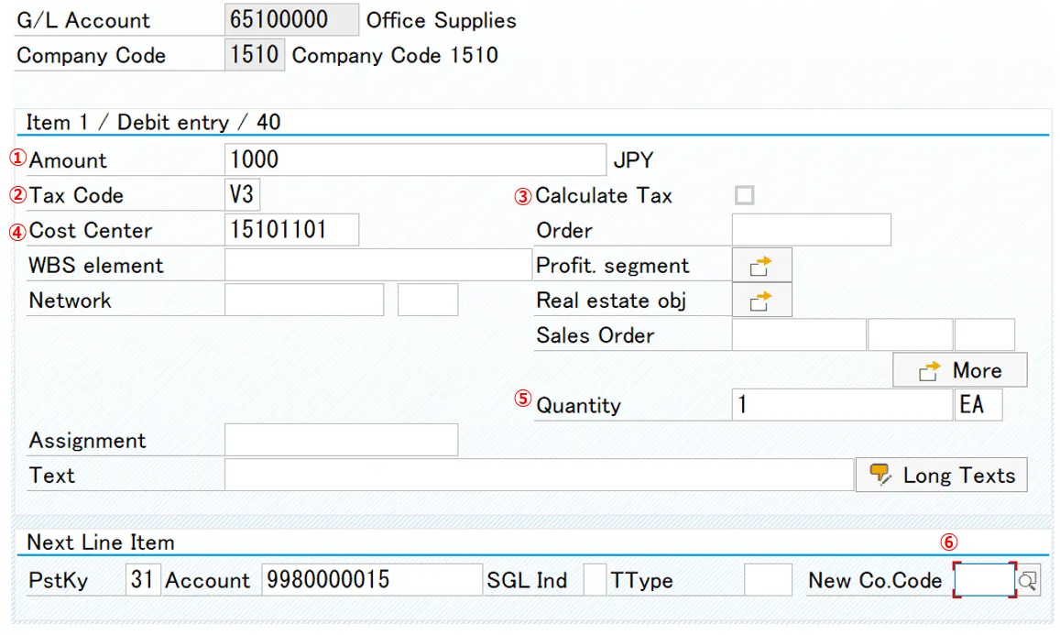
Task: Click the PstKy field showing 31
Action: coord(145,580)
